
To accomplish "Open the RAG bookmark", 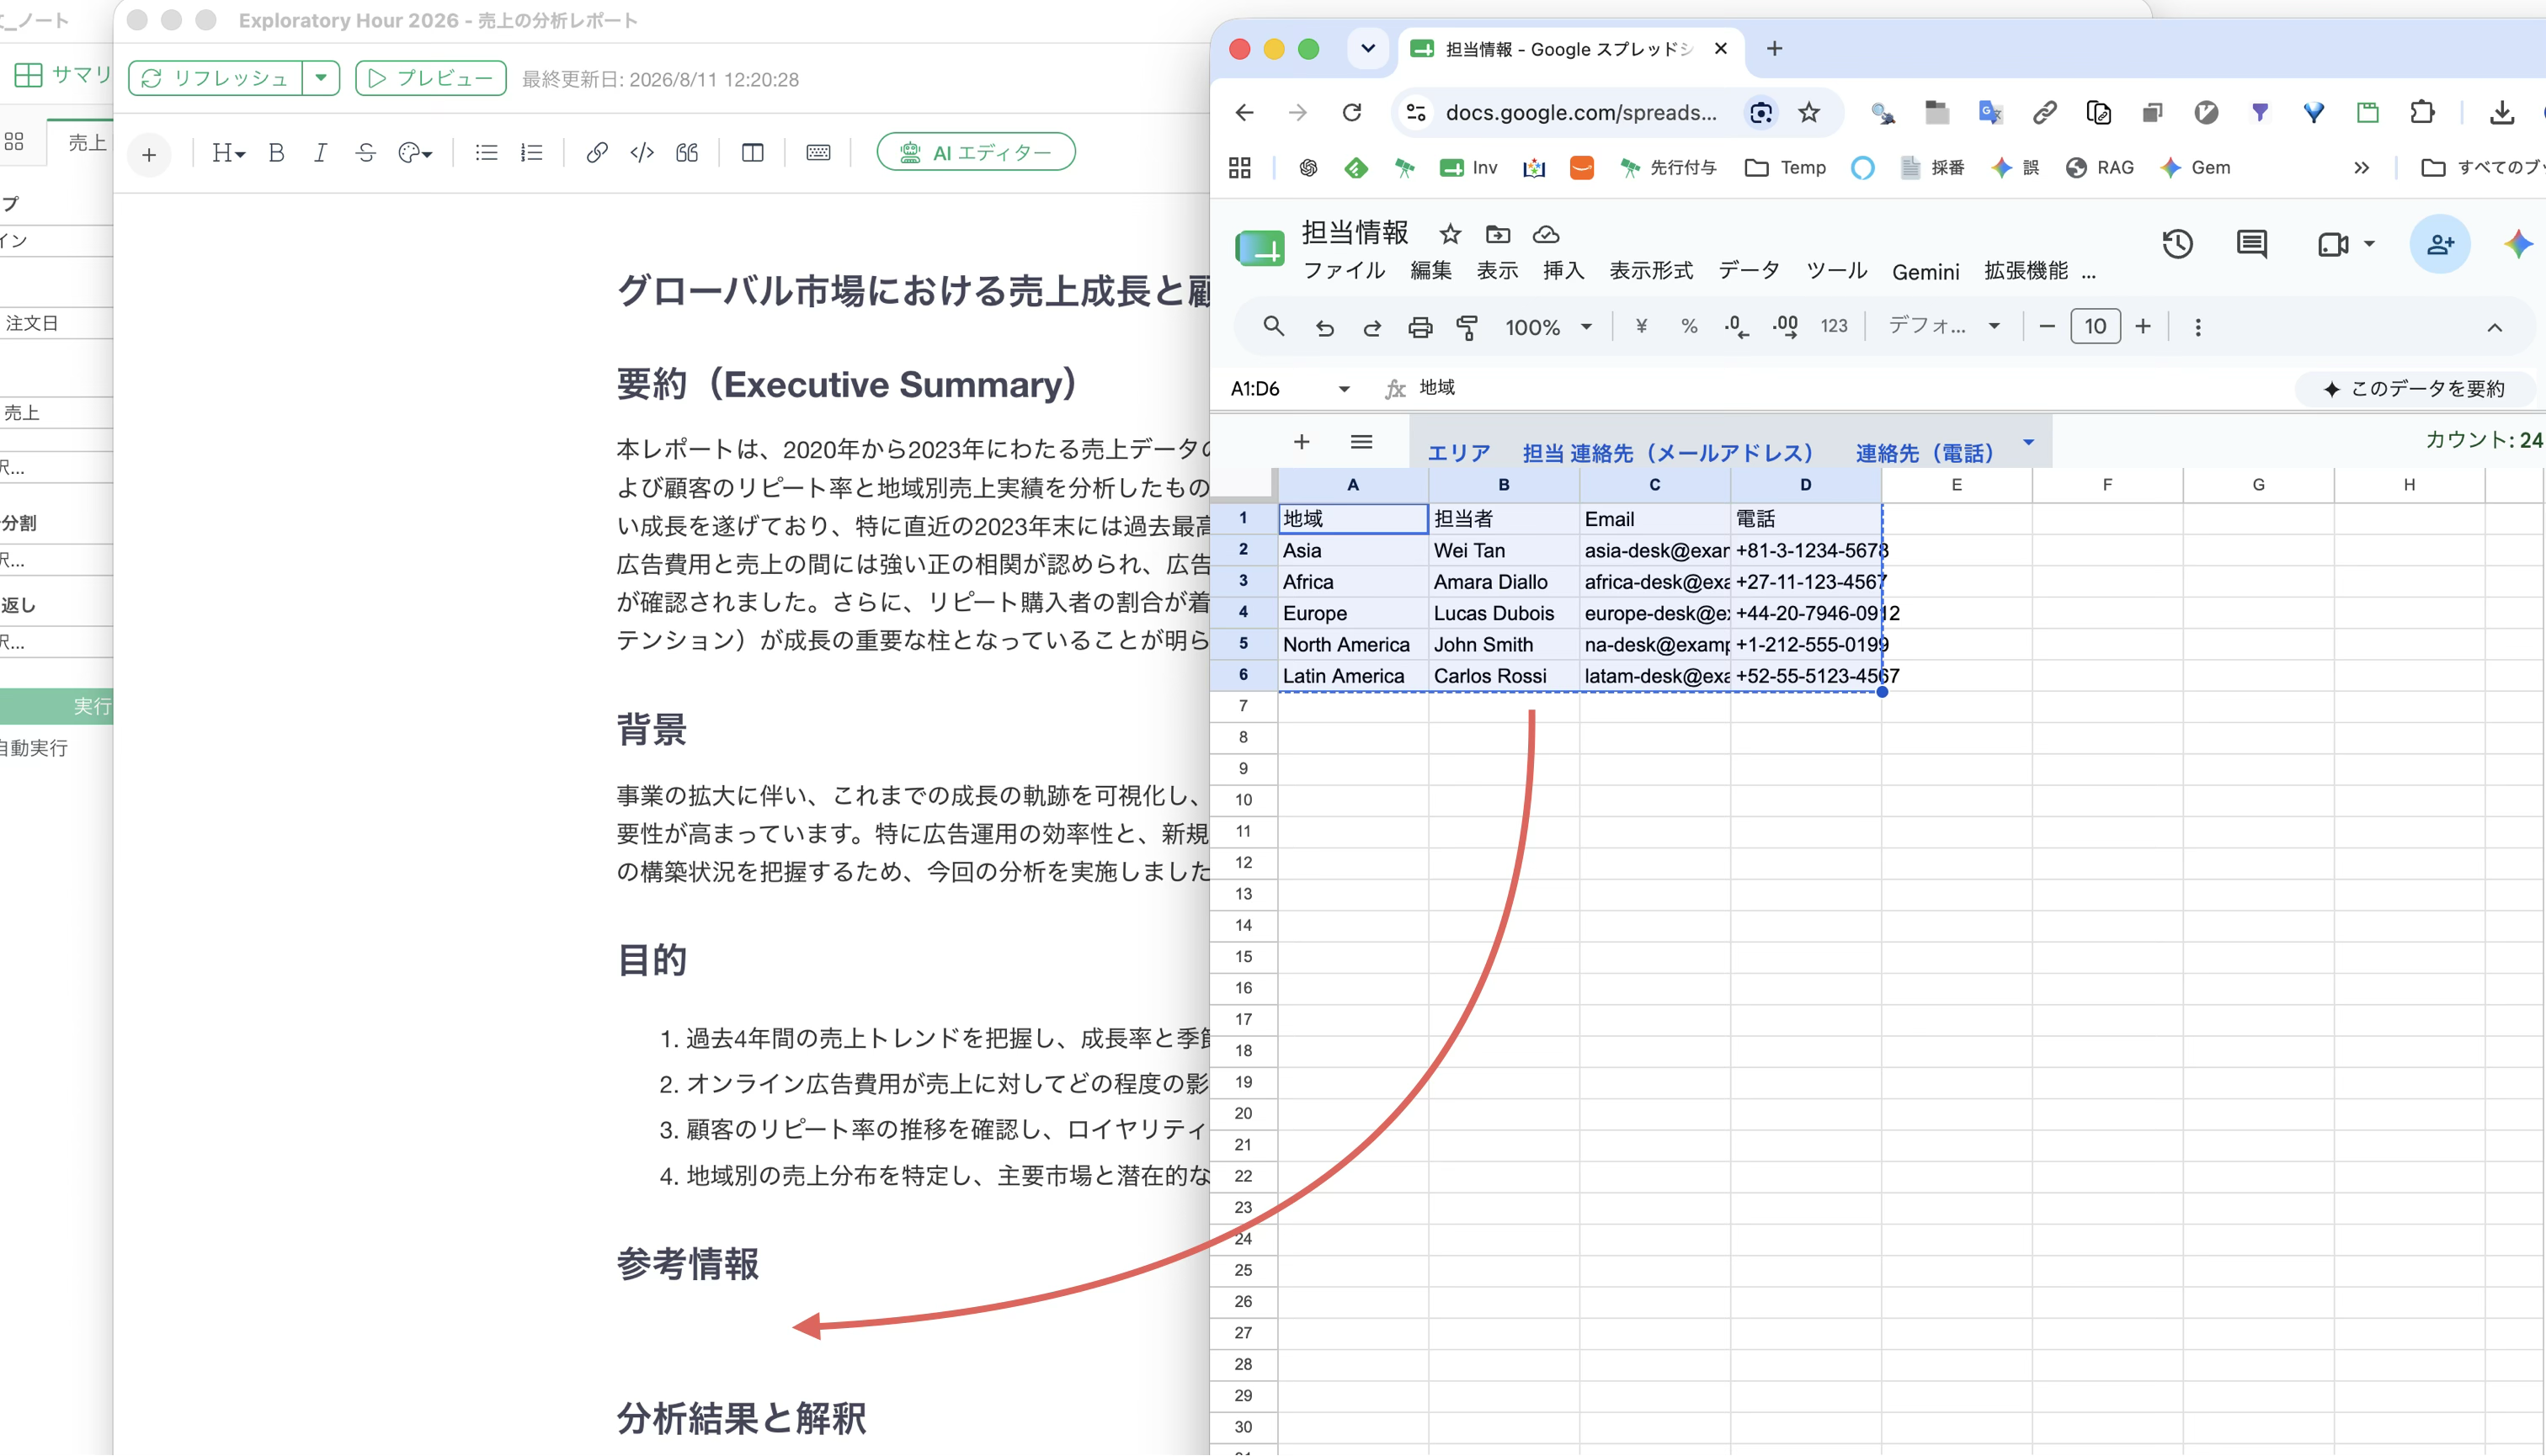I will click(x=2100, y=167).
